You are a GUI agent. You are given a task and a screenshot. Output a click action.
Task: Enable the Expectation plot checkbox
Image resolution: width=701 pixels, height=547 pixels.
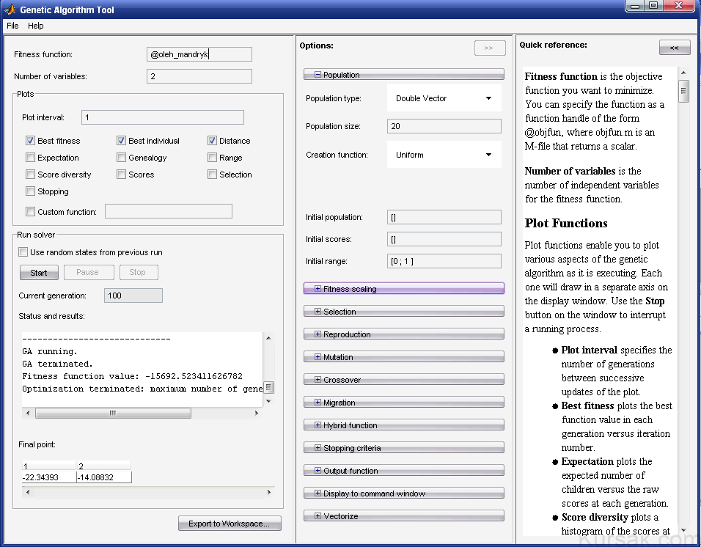click(x=30, y=158)
